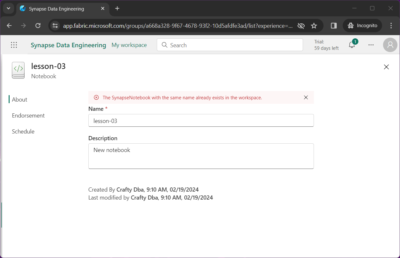The image size is (400, 258).
Task: Open the My workspace link
Action: 129,45
